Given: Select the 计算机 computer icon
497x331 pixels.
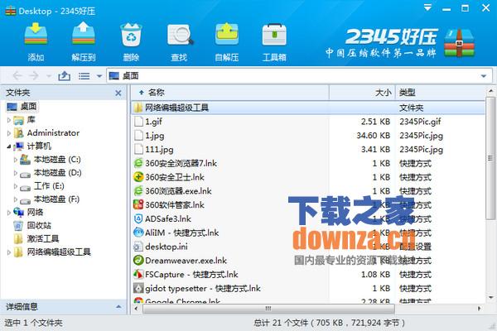Looking at the screenshot, I should click(19, 146).
